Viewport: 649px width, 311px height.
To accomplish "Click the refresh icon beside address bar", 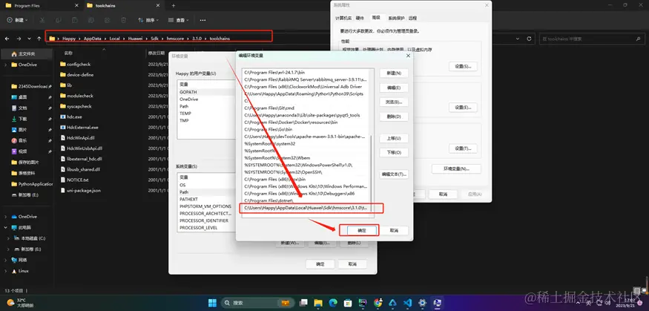I will click(x=529, y=39).
